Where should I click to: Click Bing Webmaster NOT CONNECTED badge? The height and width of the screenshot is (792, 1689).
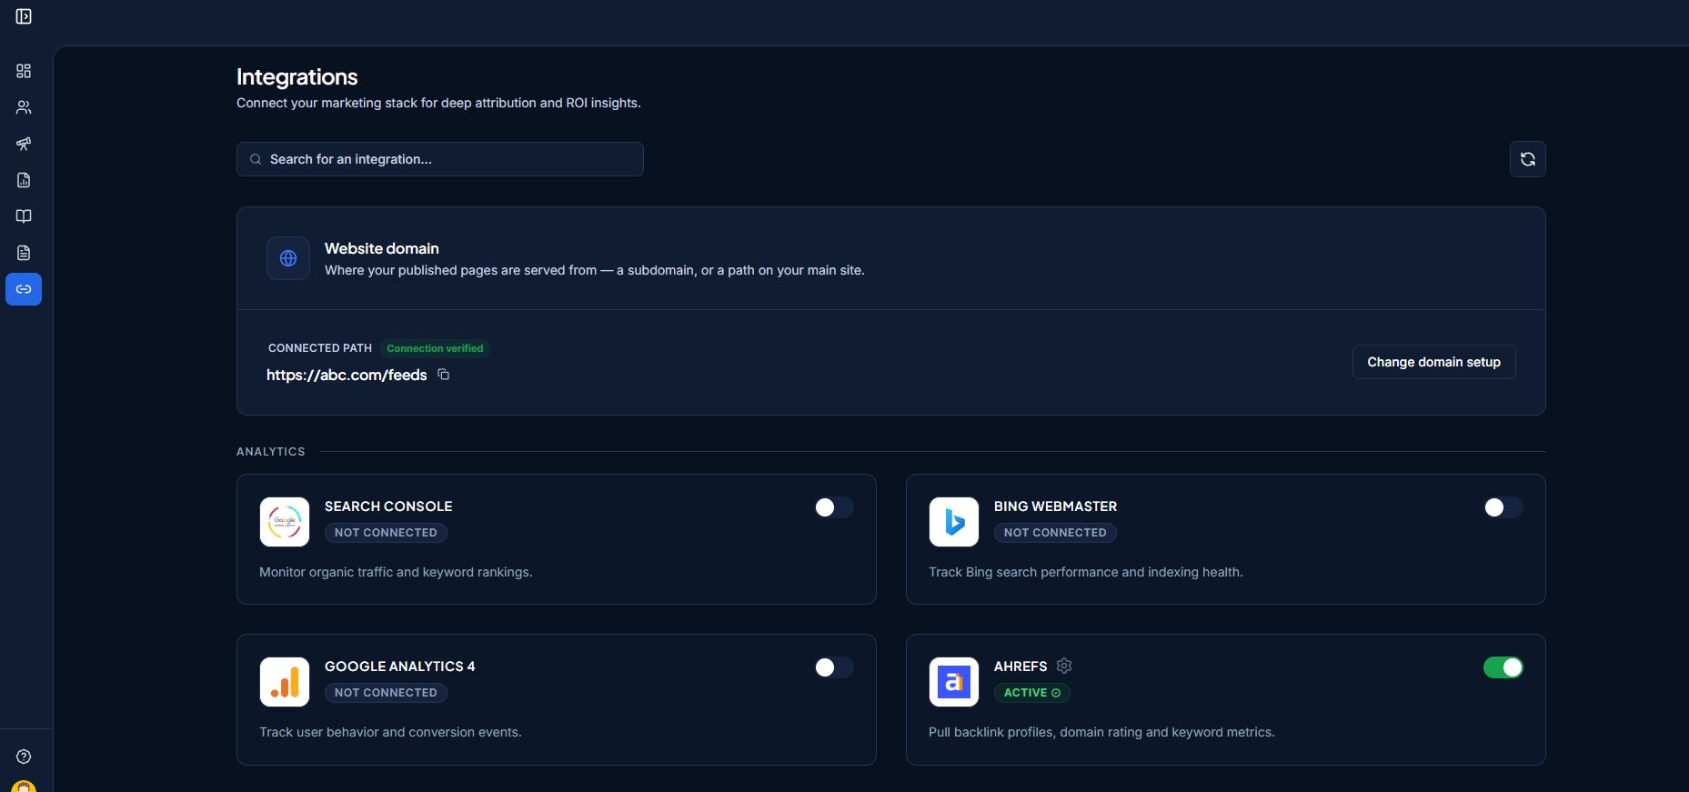coord(1055,533)
